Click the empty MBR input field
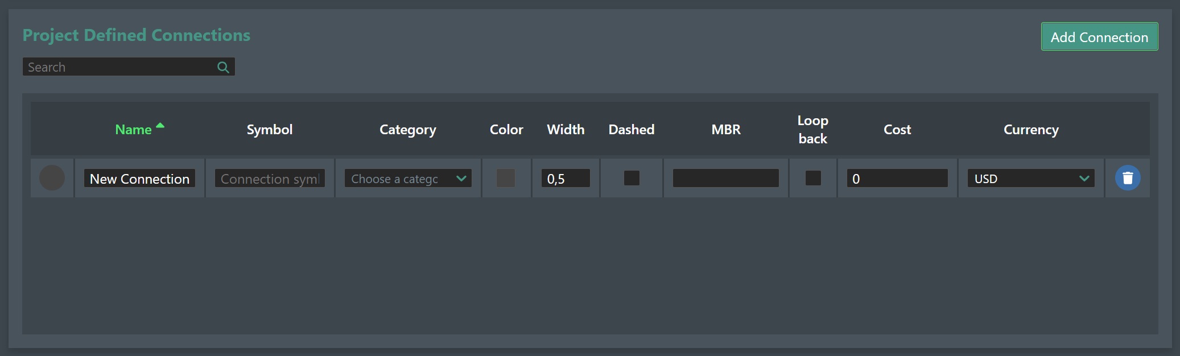The image size is (1180, 356). [x=726, y=178]
